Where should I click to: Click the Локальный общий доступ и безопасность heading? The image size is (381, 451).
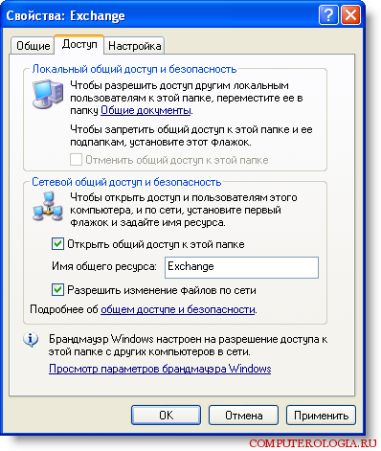point(134,69)
